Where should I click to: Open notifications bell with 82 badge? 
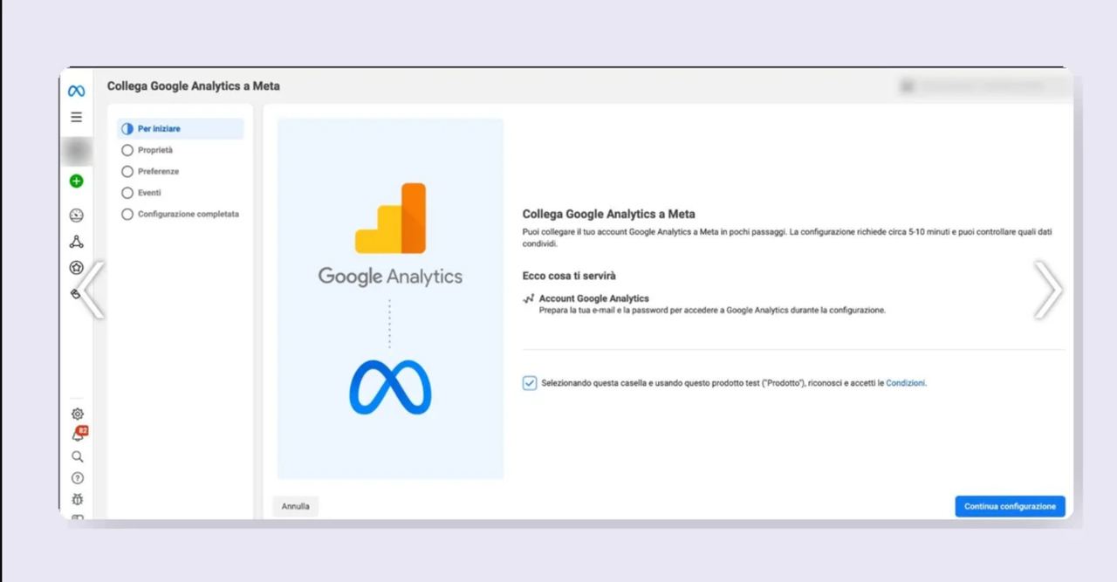point(79,435)
